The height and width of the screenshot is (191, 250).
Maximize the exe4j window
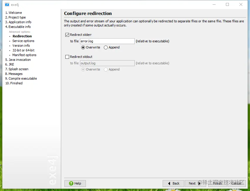(x=227, y=4)
